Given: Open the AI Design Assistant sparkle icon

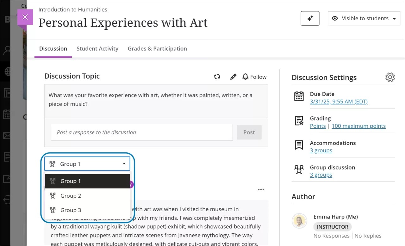Looking at the screenshot, I should tap(310, 18).
